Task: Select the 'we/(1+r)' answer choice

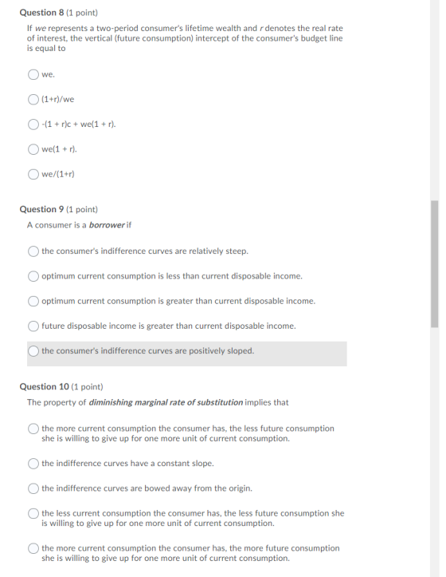Action: 33,174
